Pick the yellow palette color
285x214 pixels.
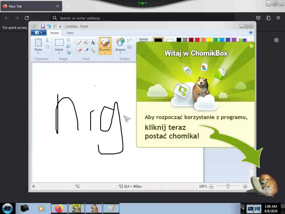click(x=210, y=40)
